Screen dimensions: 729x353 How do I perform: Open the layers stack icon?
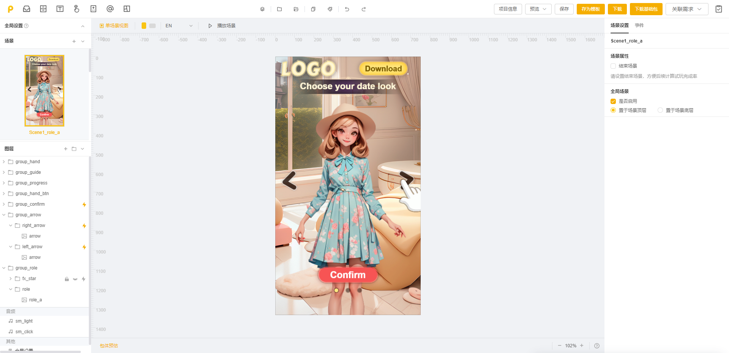[262, 9]
